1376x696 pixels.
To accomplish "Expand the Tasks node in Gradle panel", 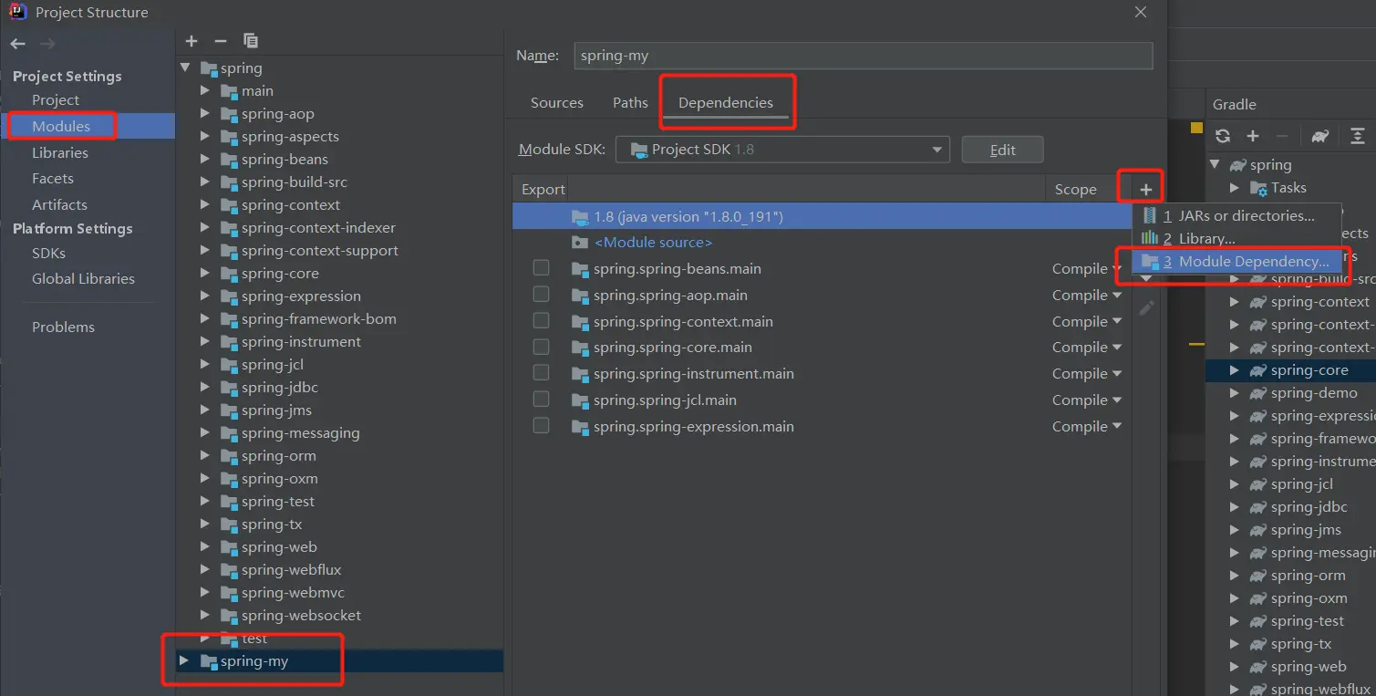I will click(x=1235, y=188).
